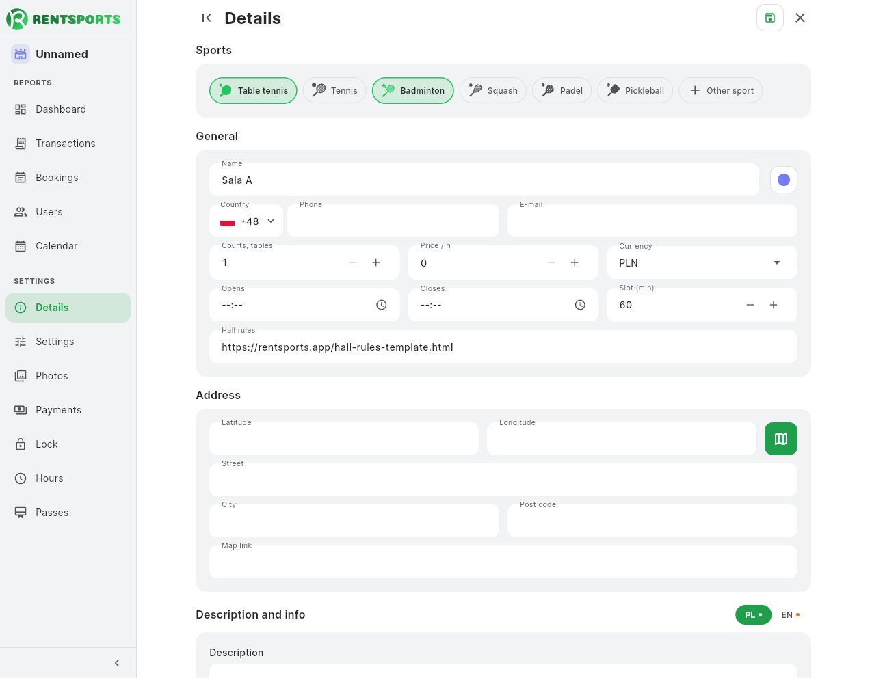The image size is (870, 678).
Task: Decrease the Price per hour value
Action: (x=551, y=262)
